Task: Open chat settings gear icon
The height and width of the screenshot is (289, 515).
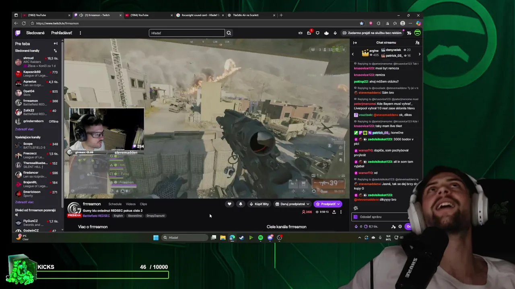Action: (400, 226)
